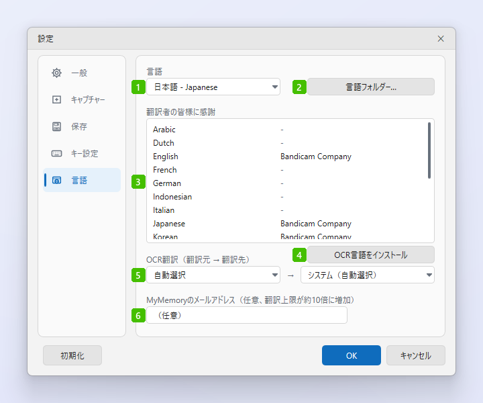Click the MyMemory email input field
The height and width of the screenshot is (403, 483).
coord(247,315)
